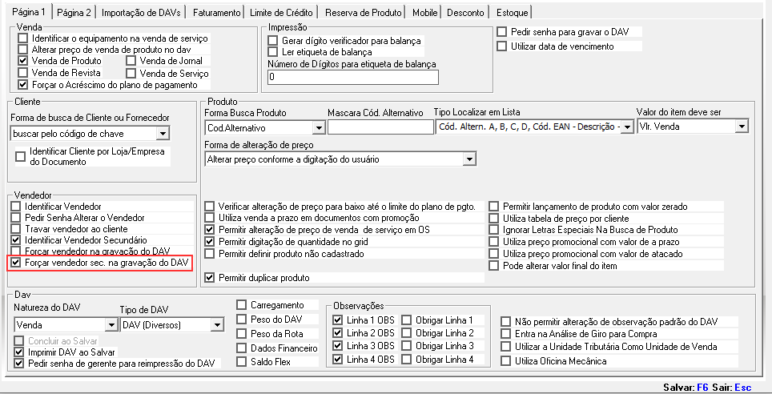Image resolution: width=772 pixels, height=394 pixels.
Task: Open the Natureza do DAV dropdown
Action: [111, 325]
